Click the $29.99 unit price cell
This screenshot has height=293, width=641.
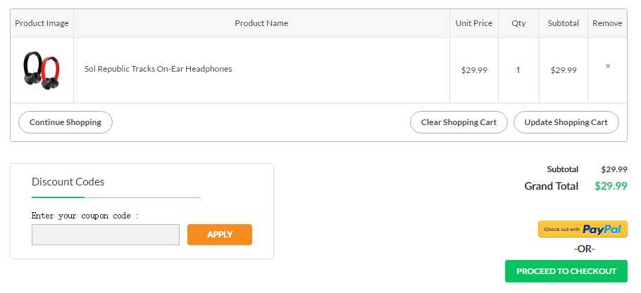coord(474,70)
